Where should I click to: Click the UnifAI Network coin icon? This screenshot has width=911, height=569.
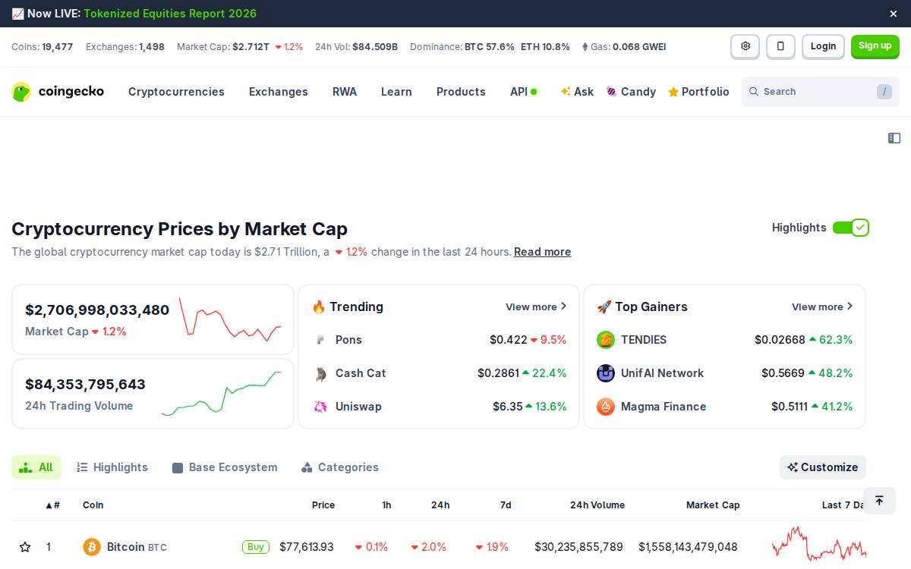606,373
